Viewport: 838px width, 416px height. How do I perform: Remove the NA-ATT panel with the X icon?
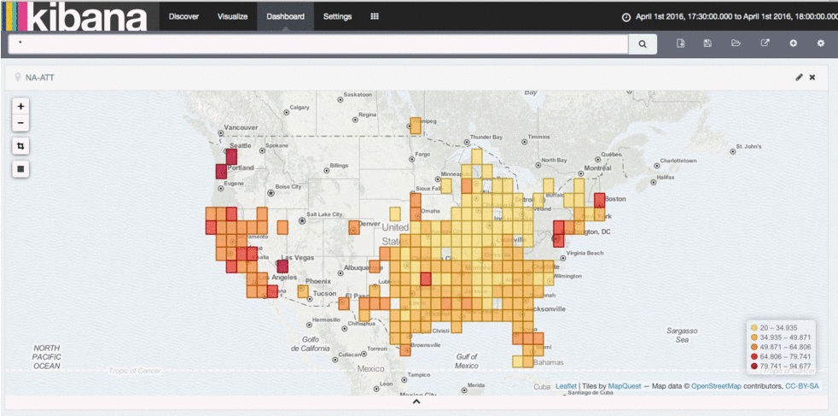click(812, 77)
